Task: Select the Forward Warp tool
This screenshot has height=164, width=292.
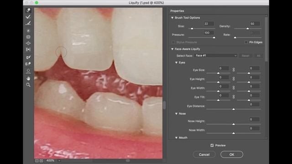Action: (x=28, y=10)
